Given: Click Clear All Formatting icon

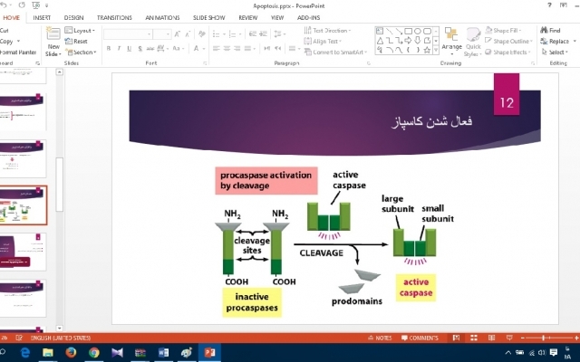Looking at the screenshot, I should coord(201,34).
